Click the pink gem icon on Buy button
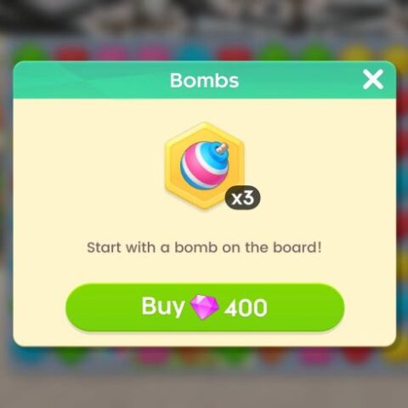Screen dimensions: 408x408 204,307
